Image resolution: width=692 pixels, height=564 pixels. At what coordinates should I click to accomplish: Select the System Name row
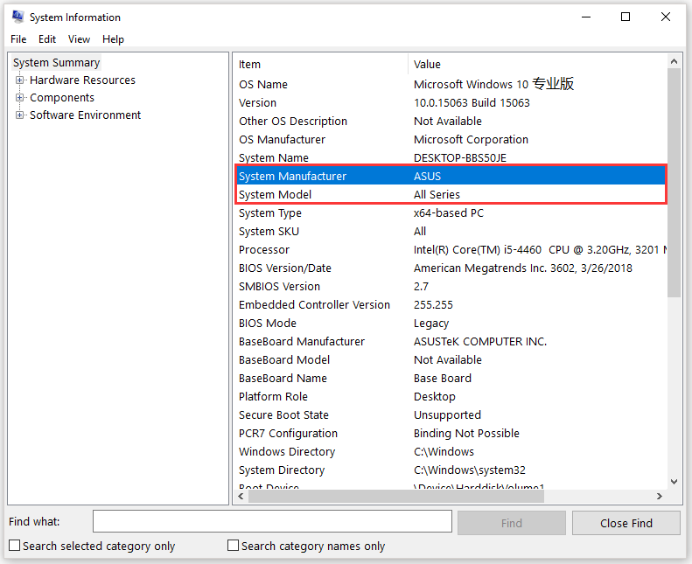pyautogui.click(x=451, y=158)
